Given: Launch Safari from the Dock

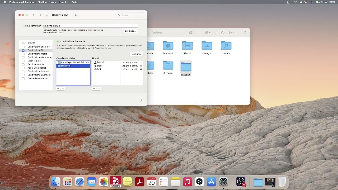Looking at the screenshot, I should coord(80,182).
